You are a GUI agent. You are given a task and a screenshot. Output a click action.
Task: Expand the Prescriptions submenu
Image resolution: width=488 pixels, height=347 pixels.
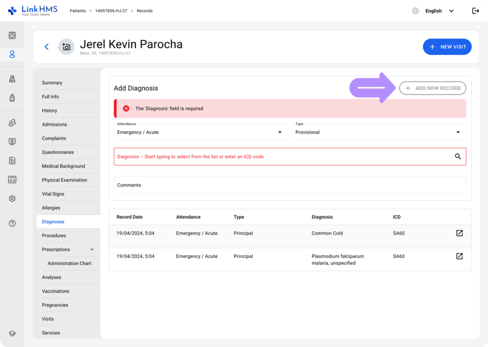tap(92, 249)
